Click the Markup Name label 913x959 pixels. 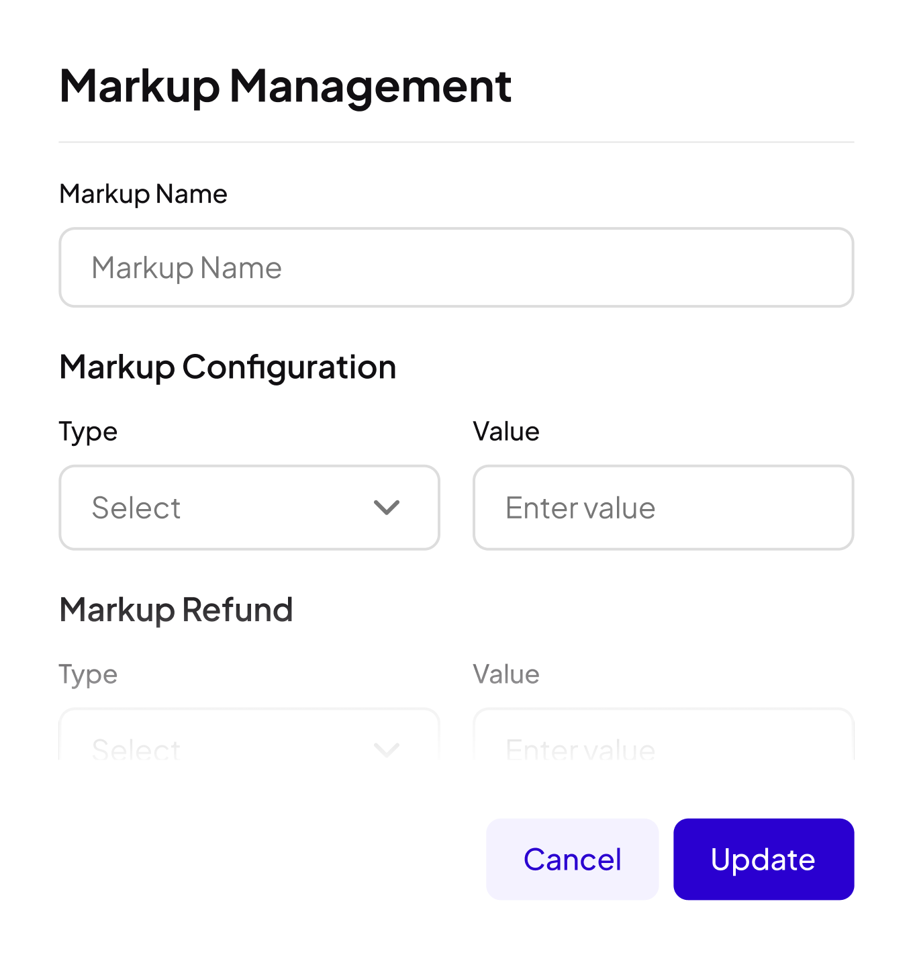tap(143, 194)
